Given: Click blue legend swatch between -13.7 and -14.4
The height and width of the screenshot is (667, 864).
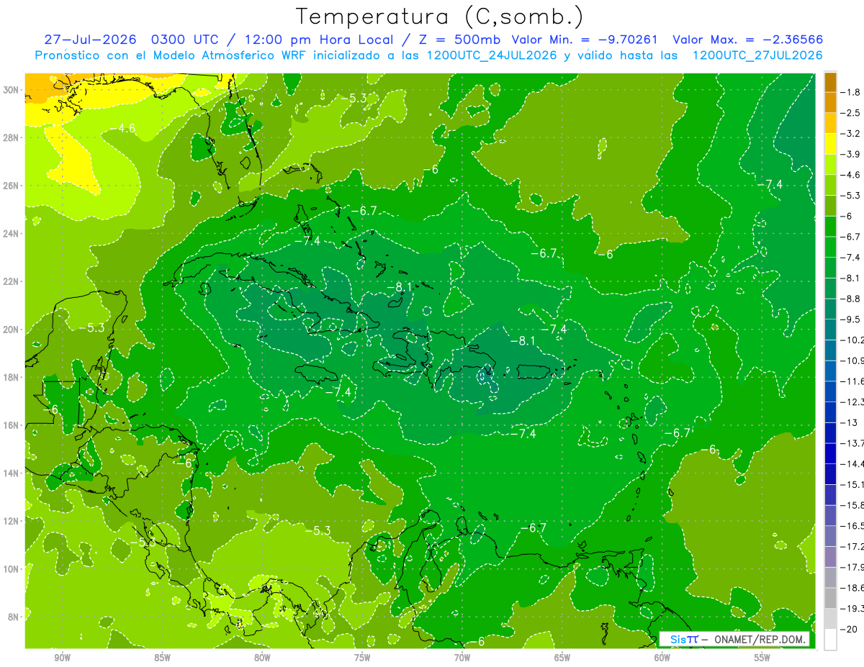Looking at the screenshot, I should 830,453.
